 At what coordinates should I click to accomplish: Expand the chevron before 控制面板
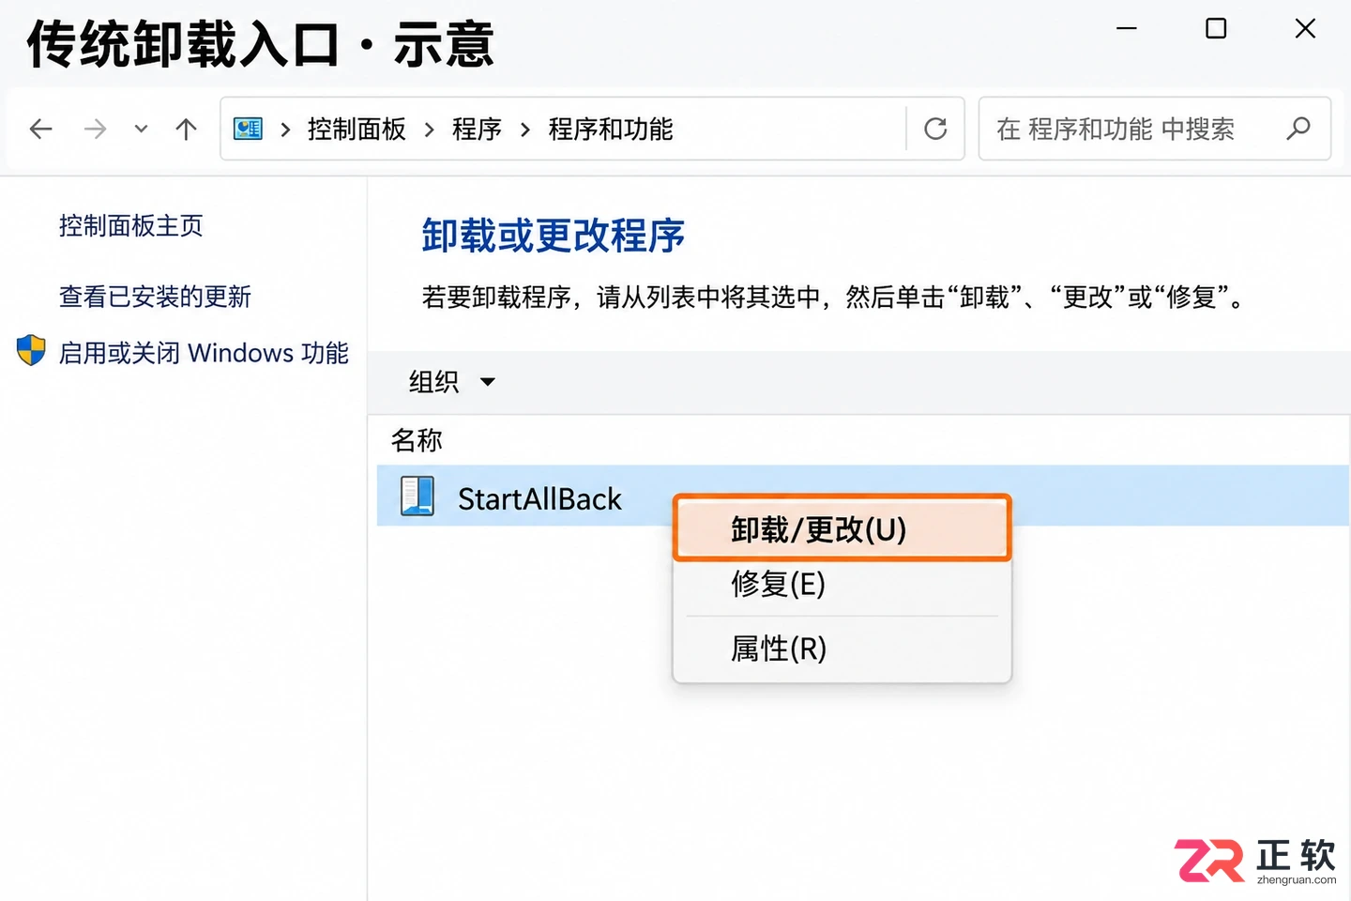[x=285, y=130]
